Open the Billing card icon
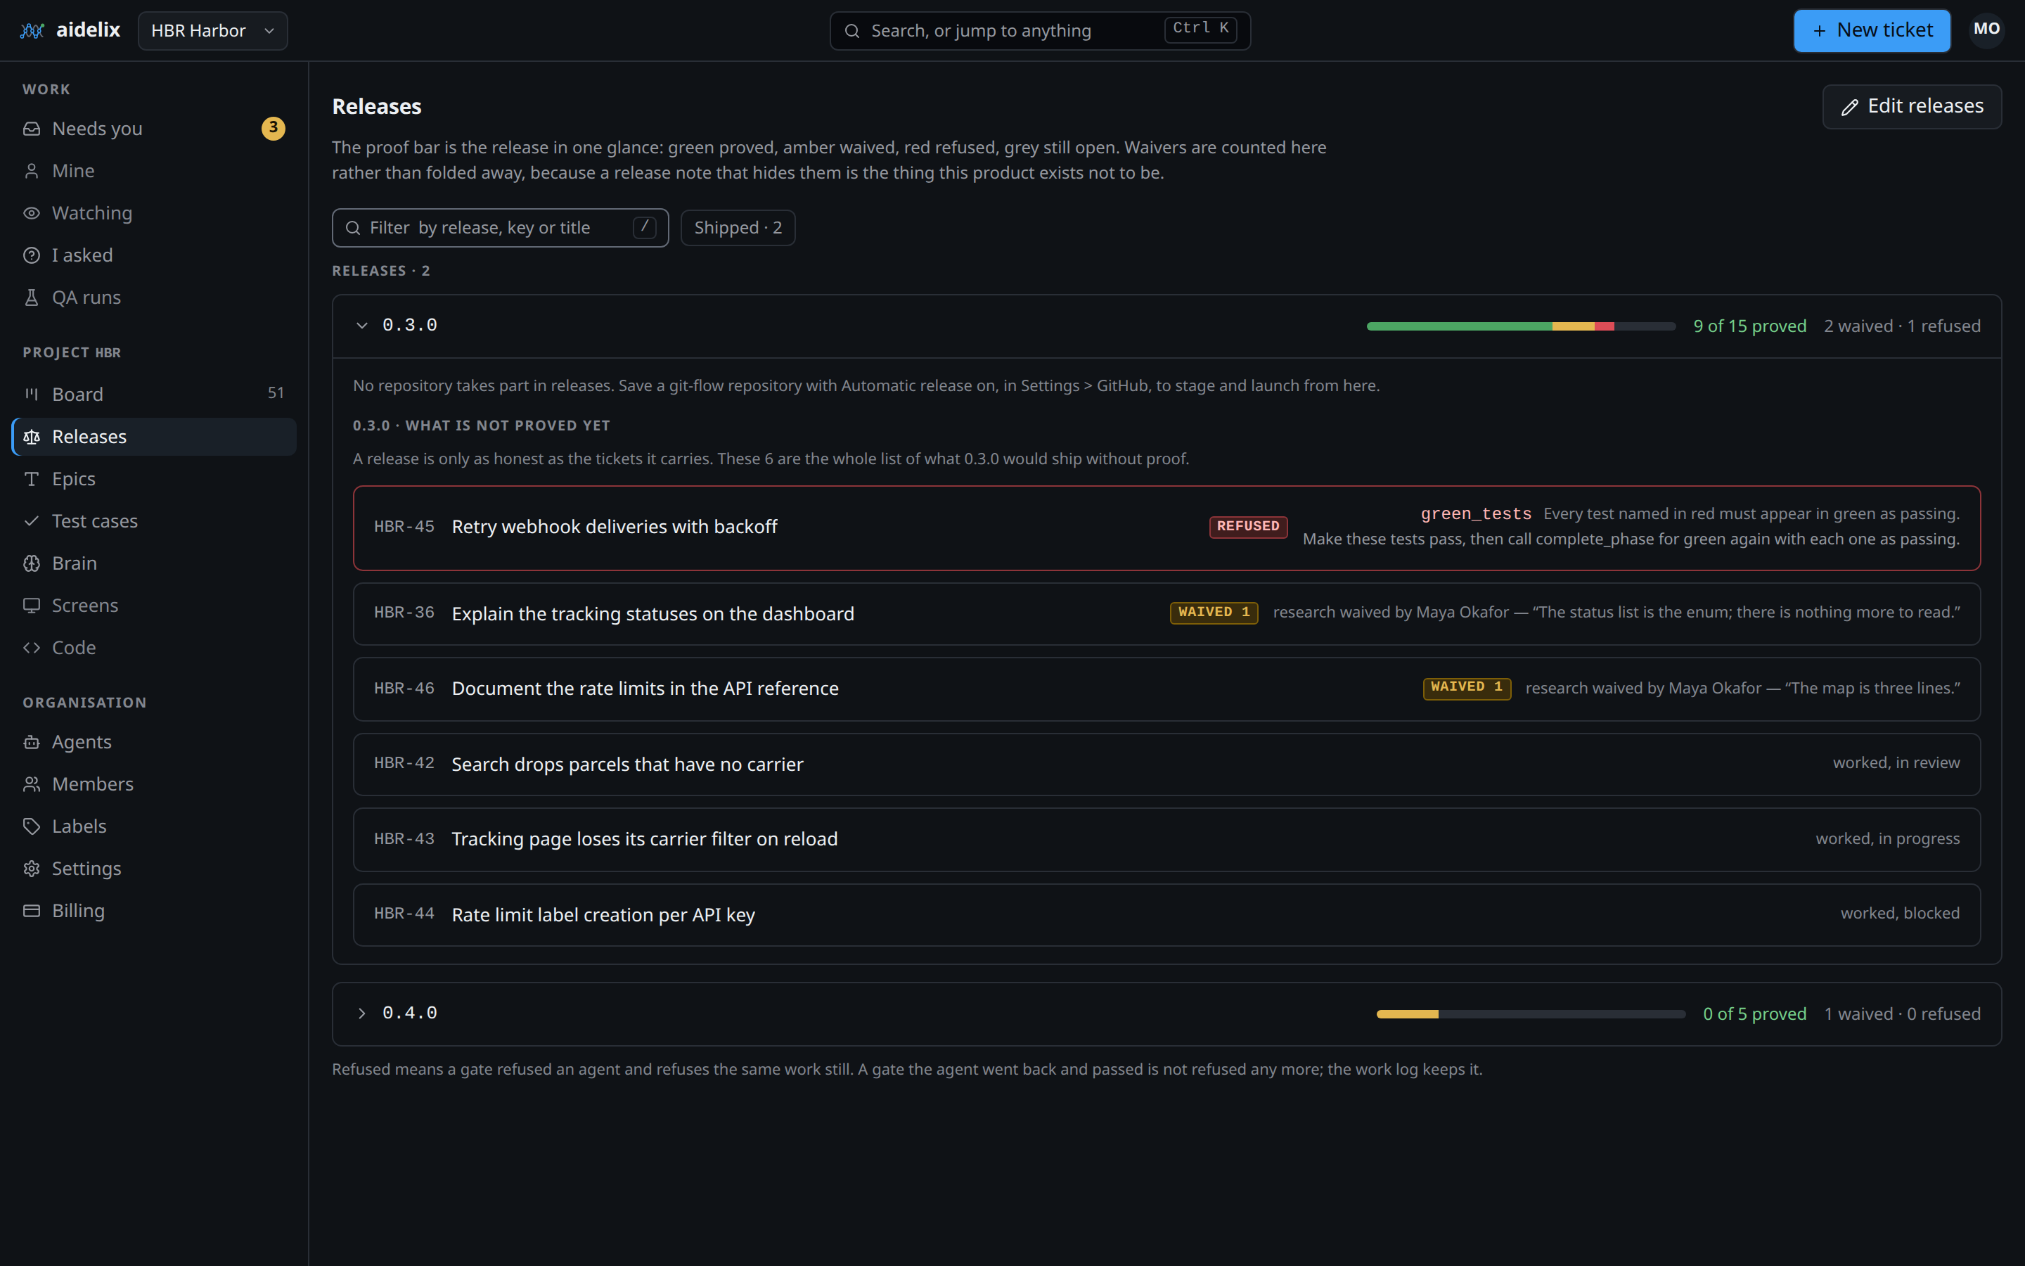 click(x=32, y=911)
